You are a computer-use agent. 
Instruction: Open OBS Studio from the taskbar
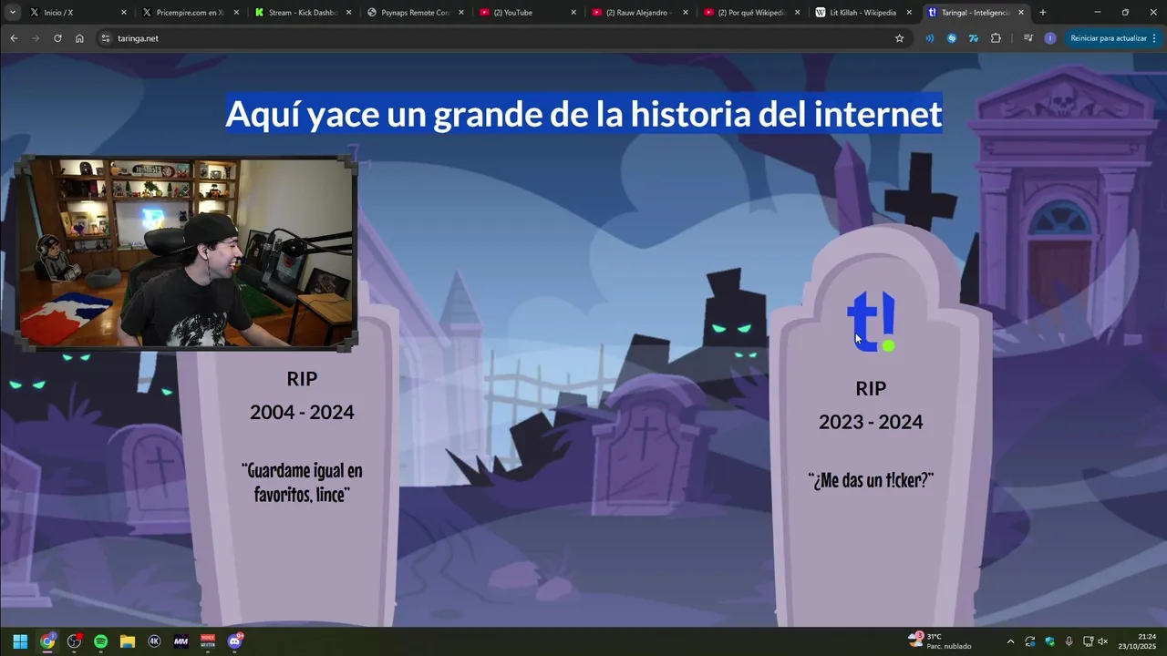click(74, 641)
